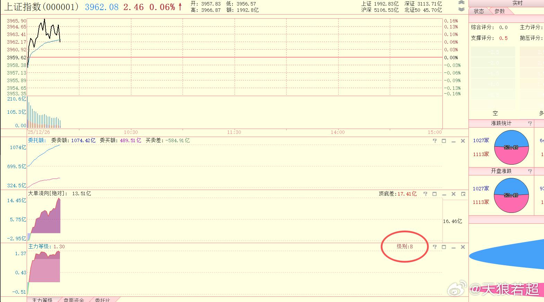
Task: Click the 北证50 45.70亿 turnover text
Action: pyautogui.click(x=423, y=10)
